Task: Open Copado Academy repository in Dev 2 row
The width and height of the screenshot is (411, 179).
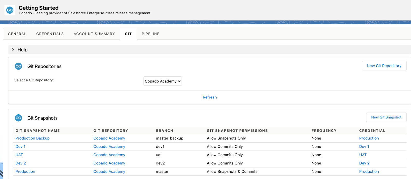Action: click(109, 163)
